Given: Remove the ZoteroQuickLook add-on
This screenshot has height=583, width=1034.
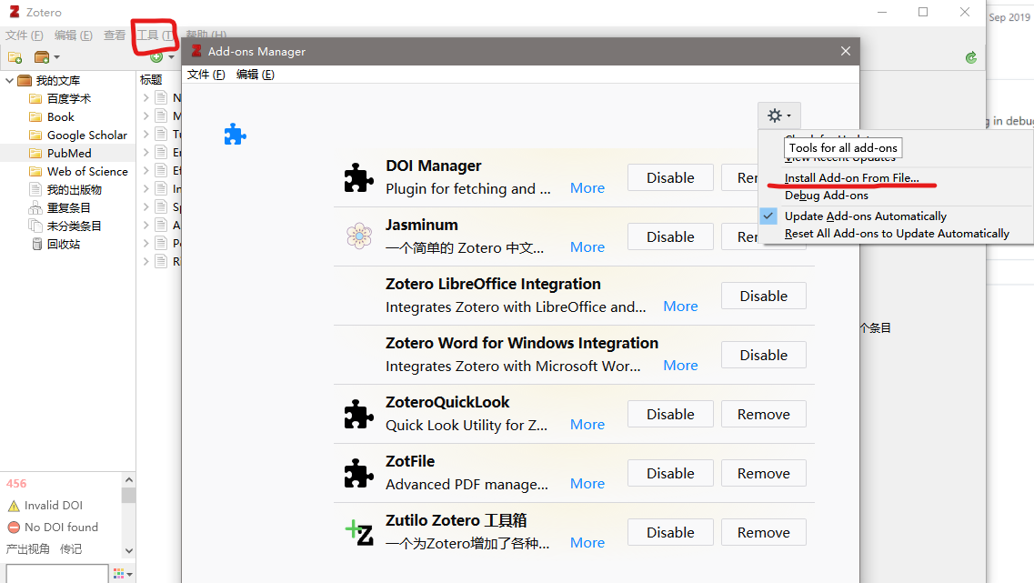Looking at the screenshot, I should click(764, 414).
